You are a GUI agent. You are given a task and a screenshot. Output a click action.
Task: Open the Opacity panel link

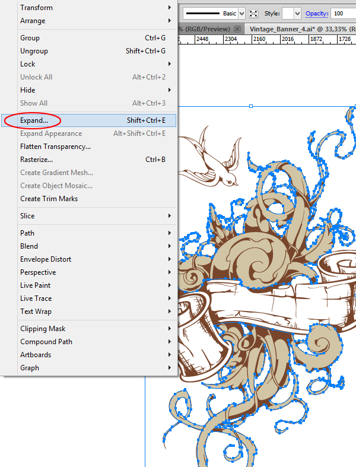pos(317,14)
